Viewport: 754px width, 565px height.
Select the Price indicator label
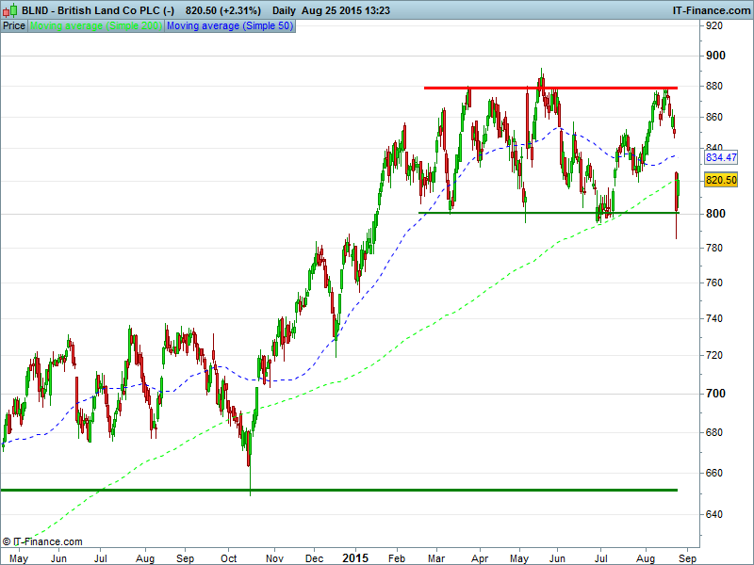14,25
